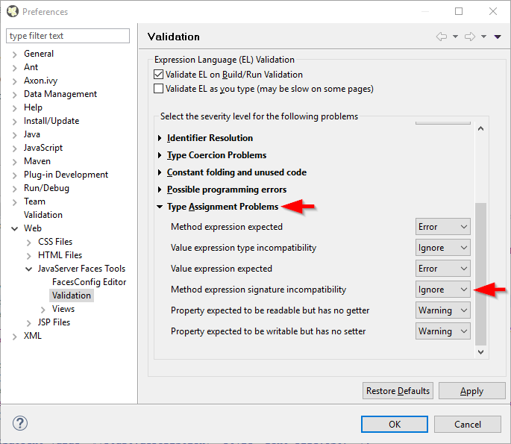Click the type filter text field
The width and height of the screenshot is (511, 444).
click(68, 36)
